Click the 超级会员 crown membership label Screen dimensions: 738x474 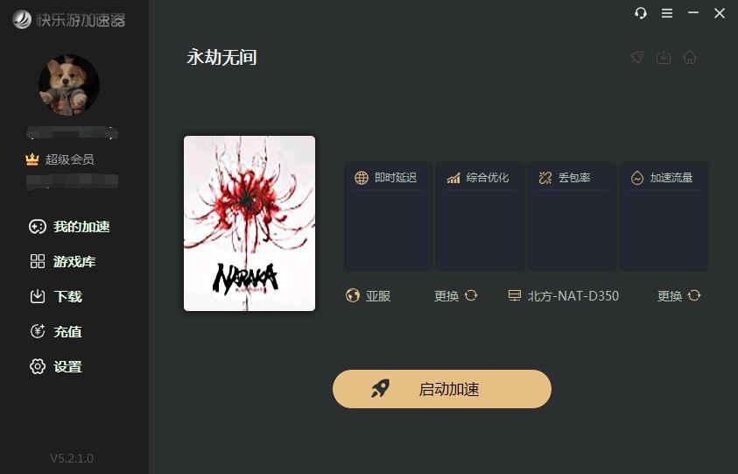(x=60, y=159)
